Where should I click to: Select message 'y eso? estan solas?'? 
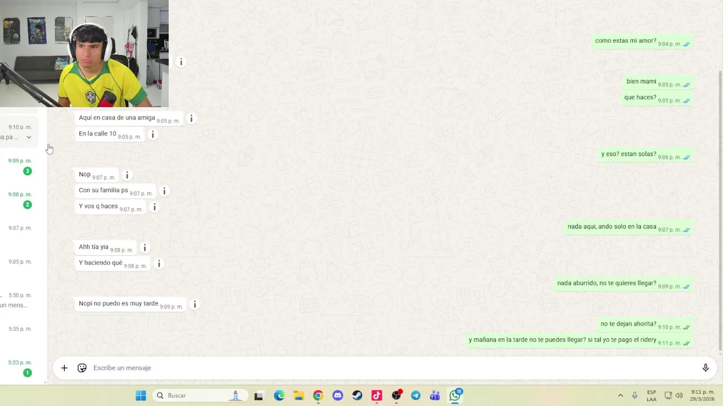coord(646,155)
